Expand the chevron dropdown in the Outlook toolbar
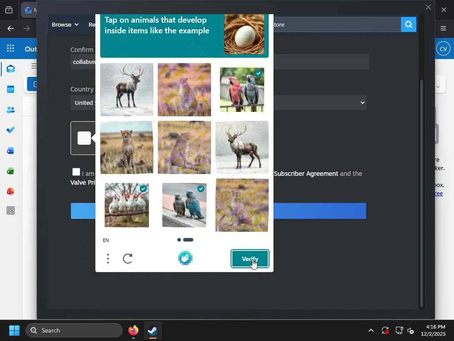454x341 pixels. click(438, 87)
